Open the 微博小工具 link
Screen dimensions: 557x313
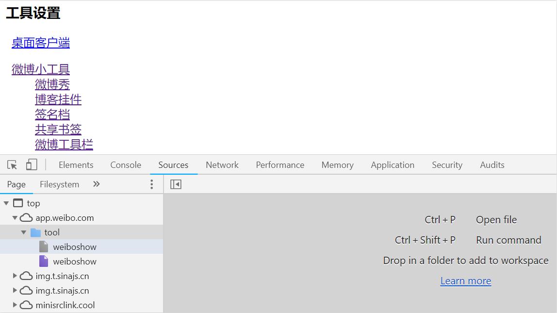click(40, 69)
